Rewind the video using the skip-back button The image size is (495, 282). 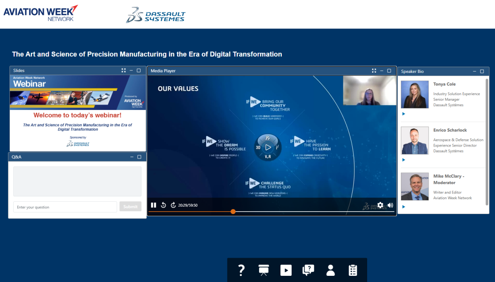pyautogui.click(x=163, y=205)
